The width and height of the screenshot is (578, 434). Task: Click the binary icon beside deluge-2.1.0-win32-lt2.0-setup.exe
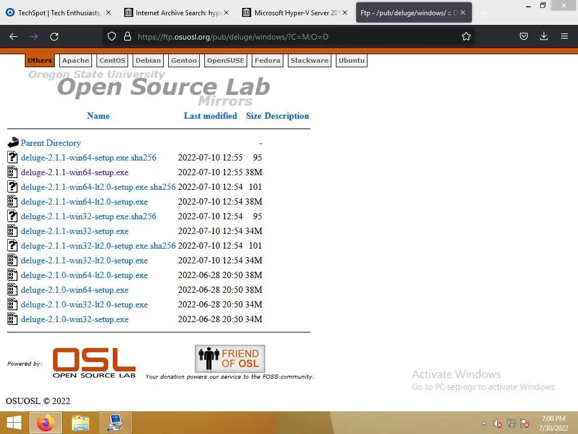tap(12, 304)
